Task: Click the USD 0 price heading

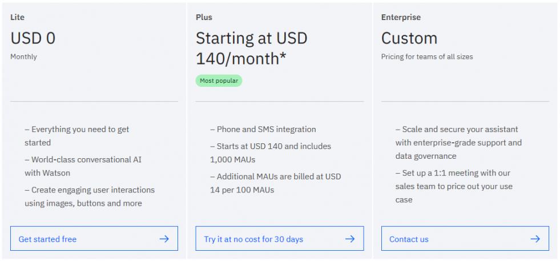Action: pos(33,38)
